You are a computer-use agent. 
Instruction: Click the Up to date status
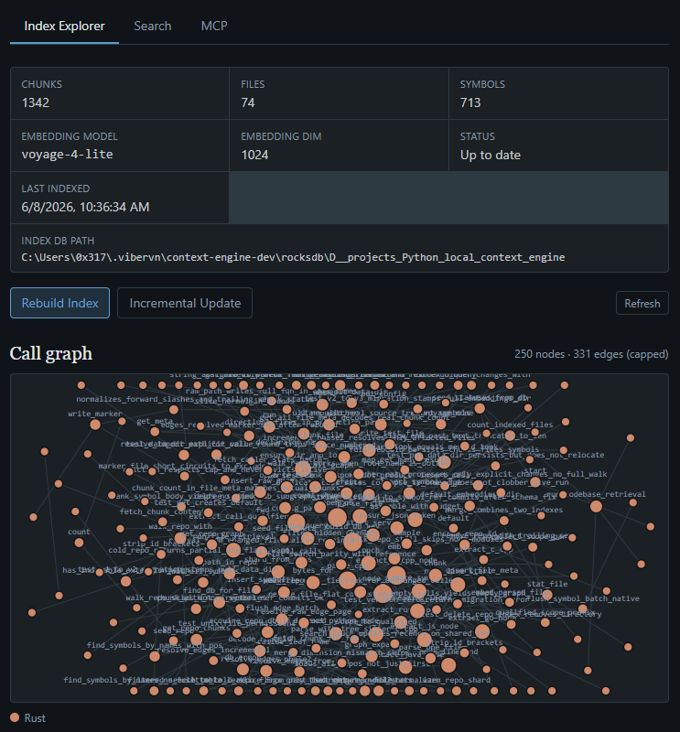pos(491,155)
